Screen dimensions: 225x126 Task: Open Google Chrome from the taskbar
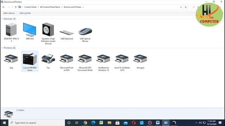click(85, 123)
